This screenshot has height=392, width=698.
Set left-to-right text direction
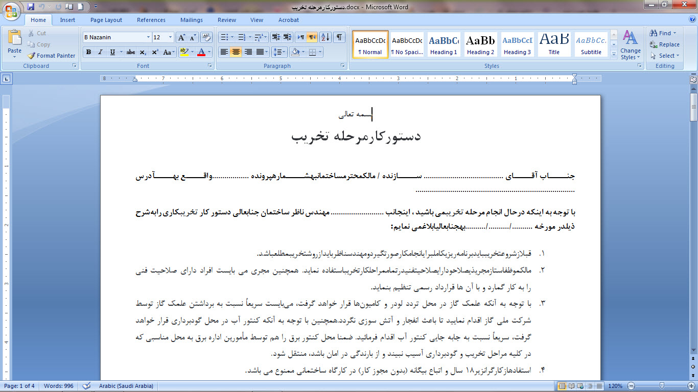pyautogui.click(x=301, y=37)
